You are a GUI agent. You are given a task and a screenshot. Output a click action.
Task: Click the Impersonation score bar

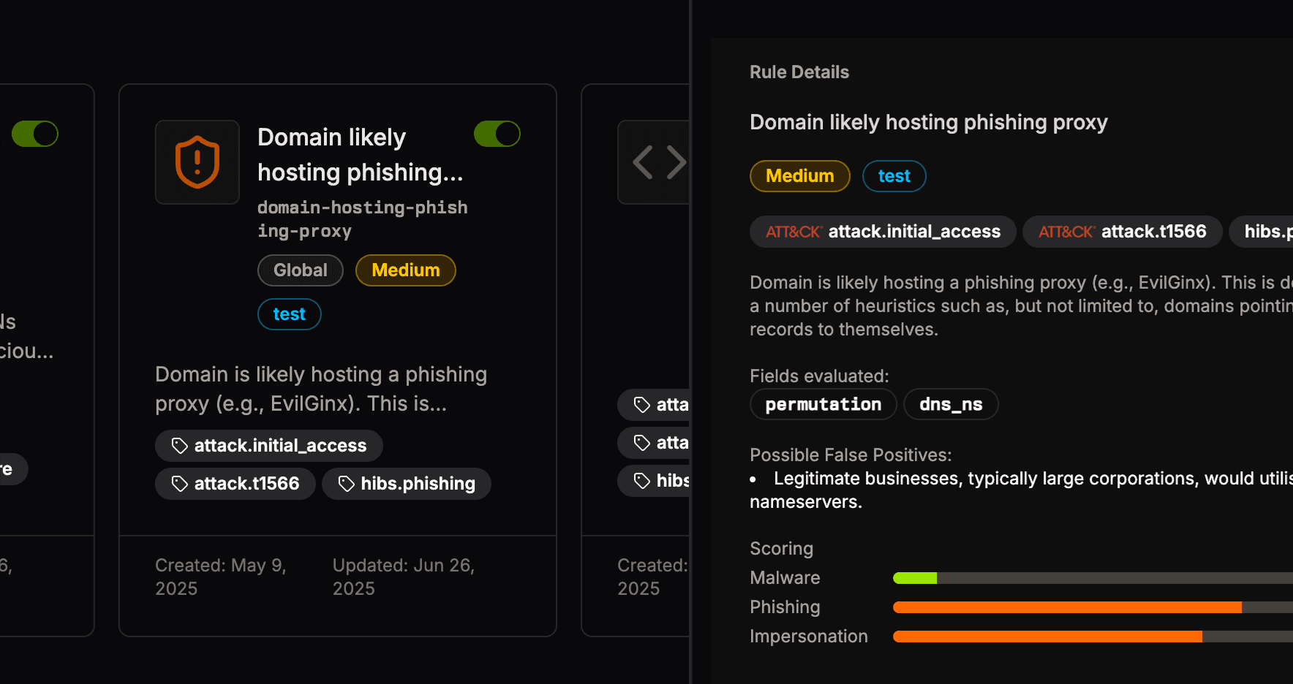click(1090, 636)
